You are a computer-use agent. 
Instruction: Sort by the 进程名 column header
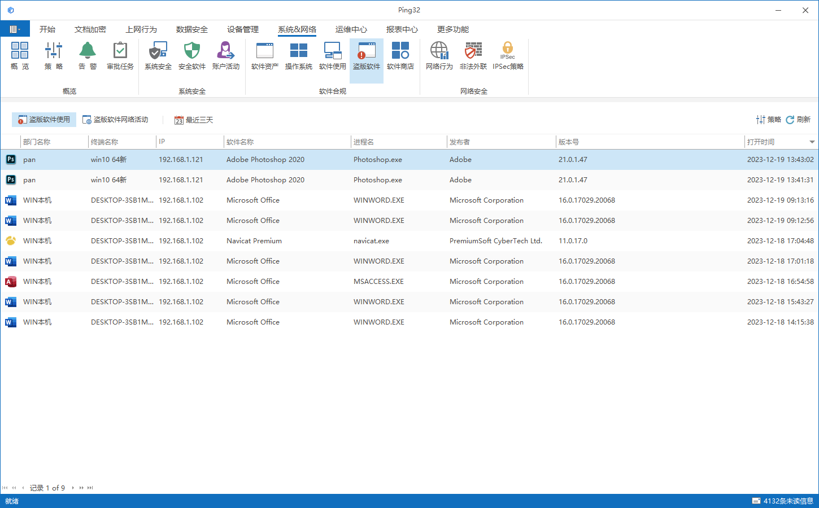point(399,142)
